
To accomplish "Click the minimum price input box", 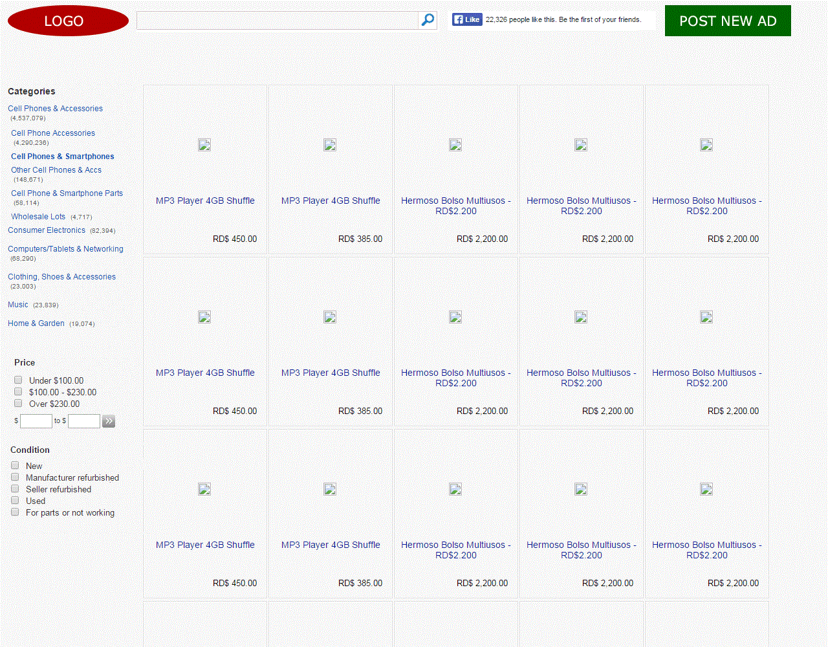I will (x=36, y=421).
